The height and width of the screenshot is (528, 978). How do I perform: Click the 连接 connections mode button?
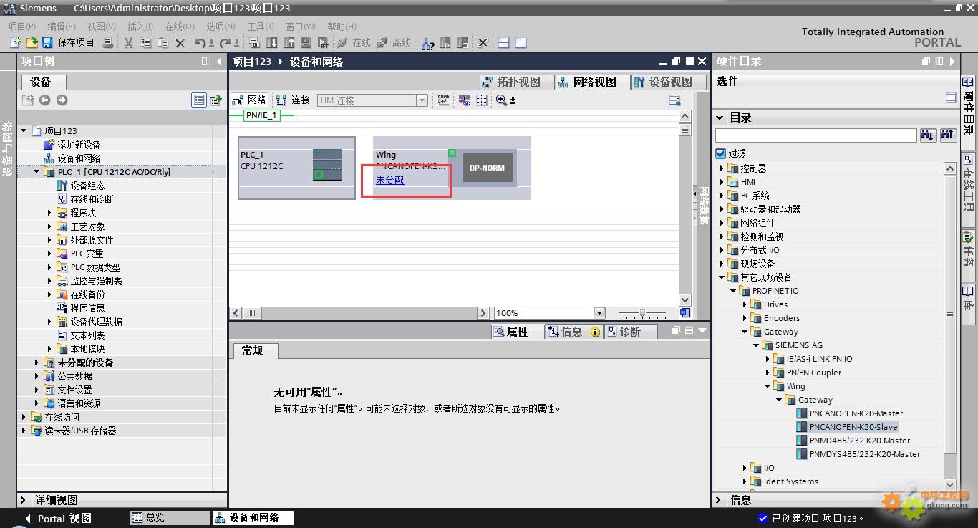pyautogui.click(x=293, y=100)
